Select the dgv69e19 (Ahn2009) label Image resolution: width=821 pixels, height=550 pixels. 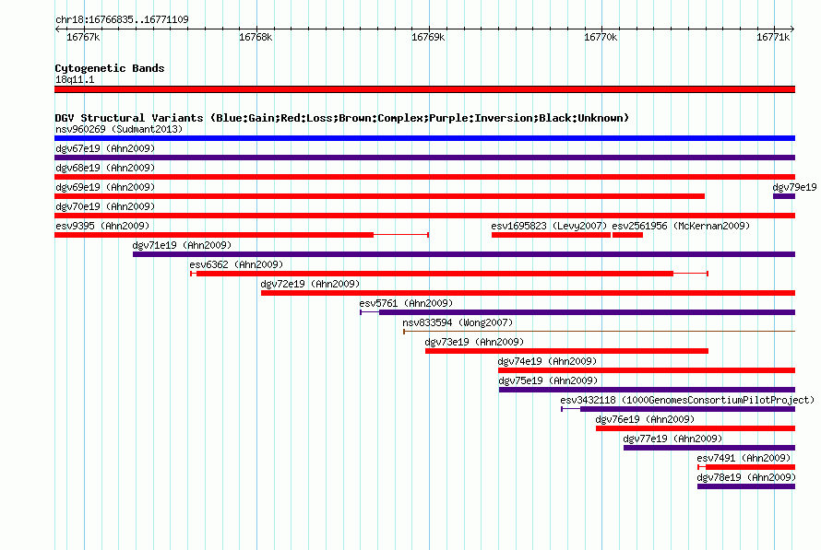[105, 187]
